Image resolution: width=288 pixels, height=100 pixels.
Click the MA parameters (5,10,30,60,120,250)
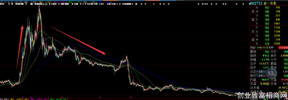coord(12,2)
